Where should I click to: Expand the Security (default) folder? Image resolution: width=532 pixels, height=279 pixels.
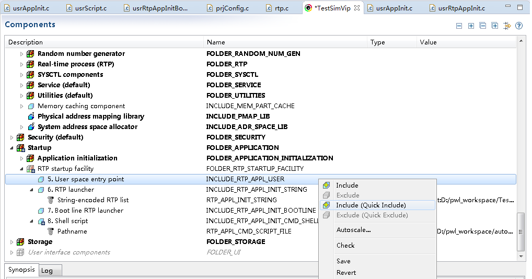point(11,137)
